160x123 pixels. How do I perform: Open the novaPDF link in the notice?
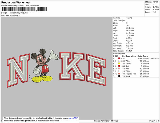(73, 118)
